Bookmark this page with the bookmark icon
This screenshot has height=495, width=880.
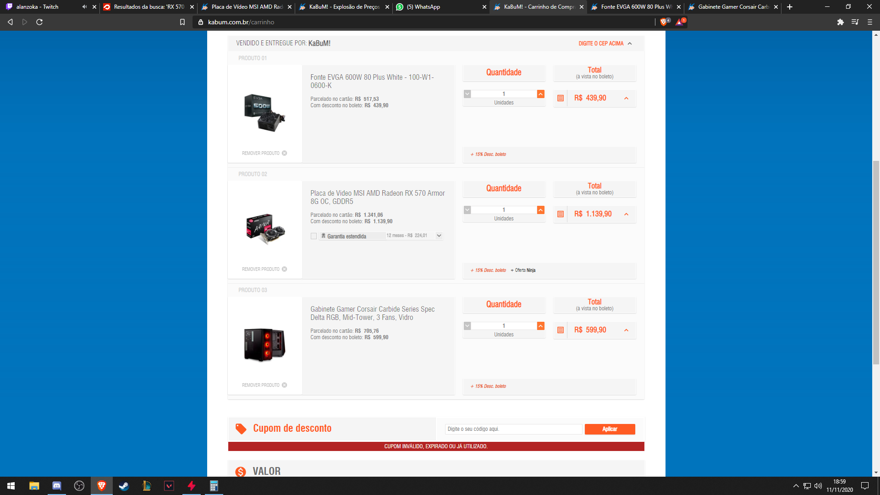182,22
